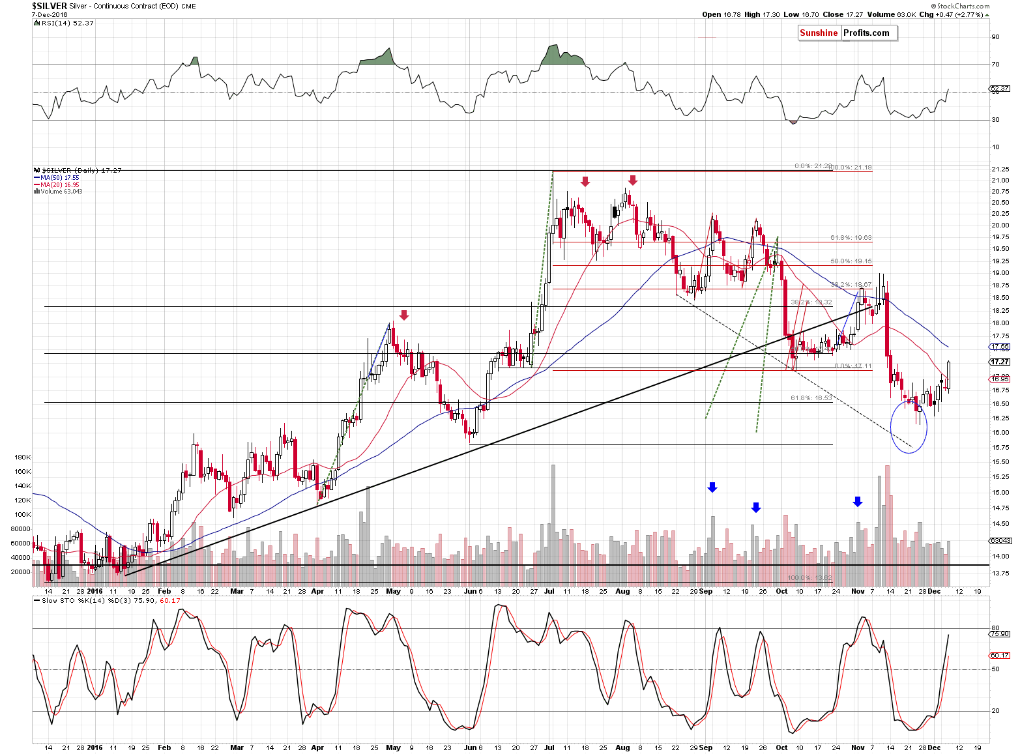
Task: Click the 17.55 MA(50) price tag on axis
Action: [1000, 347]
